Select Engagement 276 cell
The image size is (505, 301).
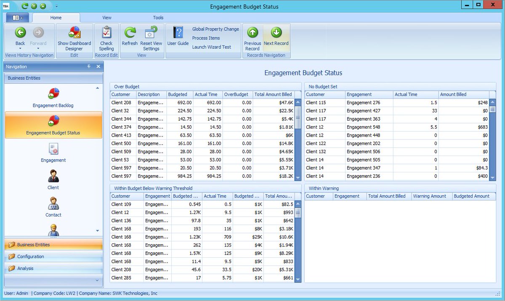click(x=369, y=103)
